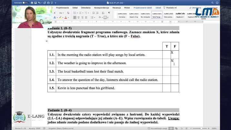Open the table Układ tab
This screenshot has height=130, width=231.
click(x=158, y=8)
